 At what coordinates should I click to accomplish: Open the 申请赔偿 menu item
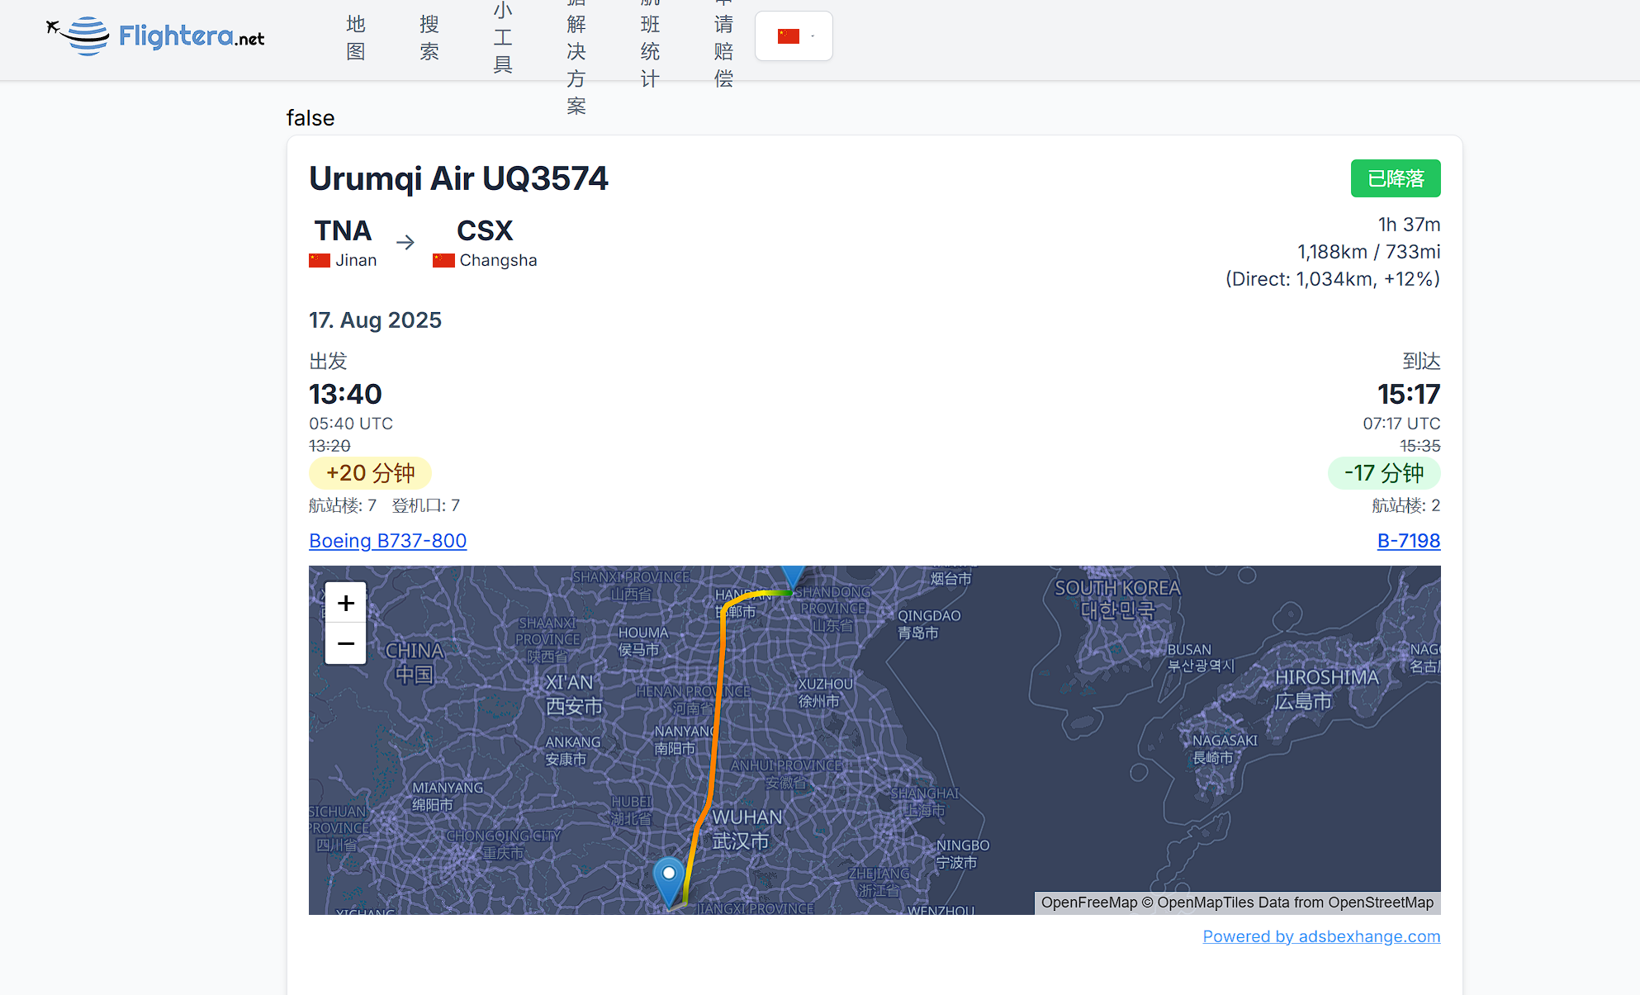pos(723,50)
